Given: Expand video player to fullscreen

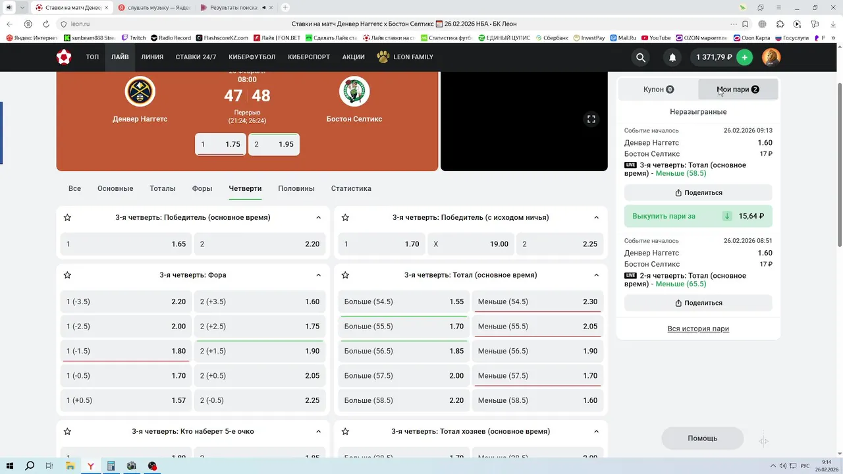Looking at the screenshot, I should 591,119.
